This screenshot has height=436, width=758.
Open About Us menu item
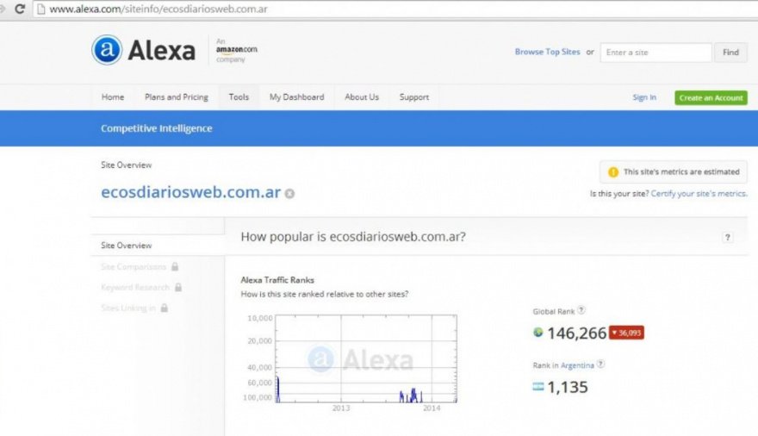click(x=362, y=97)
